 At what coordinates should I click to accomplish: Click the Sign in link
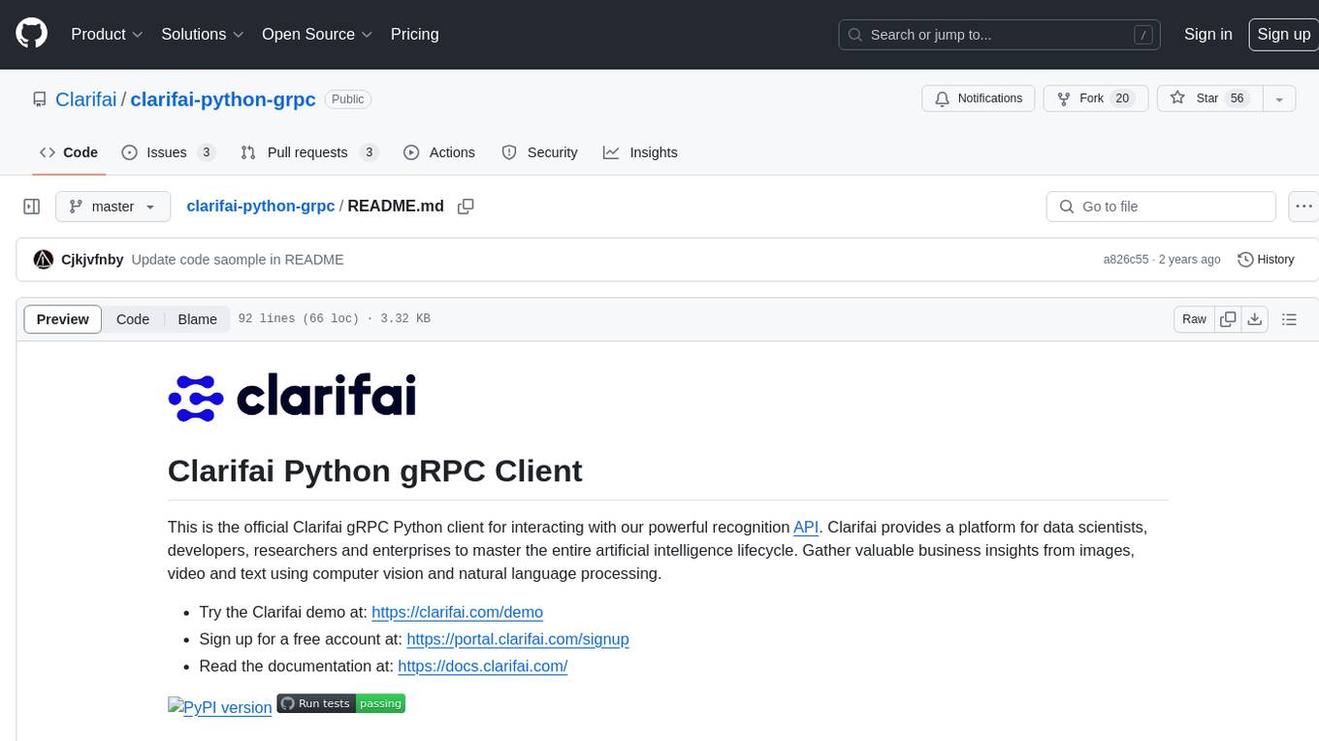(x=1207, y=34)
